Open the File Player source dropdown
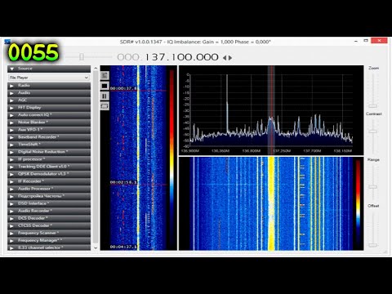392x294 pixels. point(49,78)
